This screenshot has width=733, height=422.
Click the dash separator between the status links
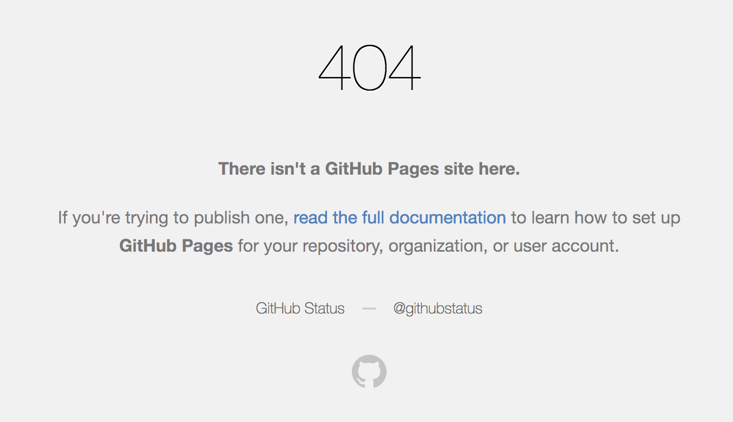369,309
